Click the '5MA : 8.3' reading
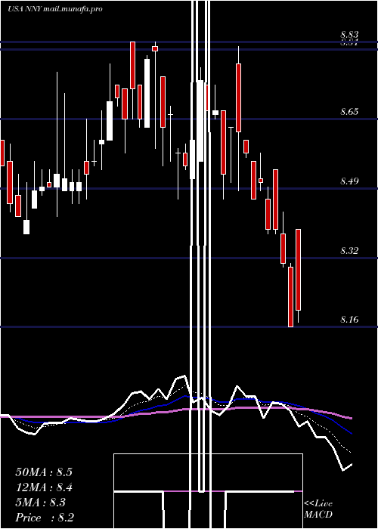The height and width of the screenshot is (529, 378). 41,503
